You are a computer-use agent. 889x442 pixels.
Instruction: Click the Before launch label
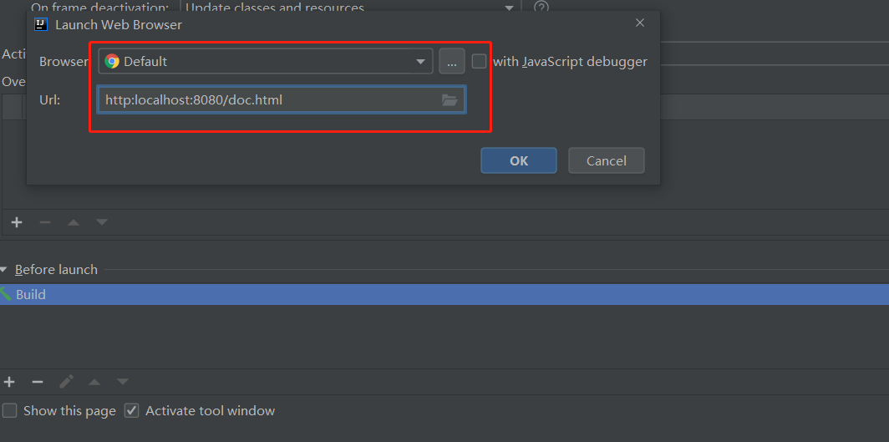point(56,270)
